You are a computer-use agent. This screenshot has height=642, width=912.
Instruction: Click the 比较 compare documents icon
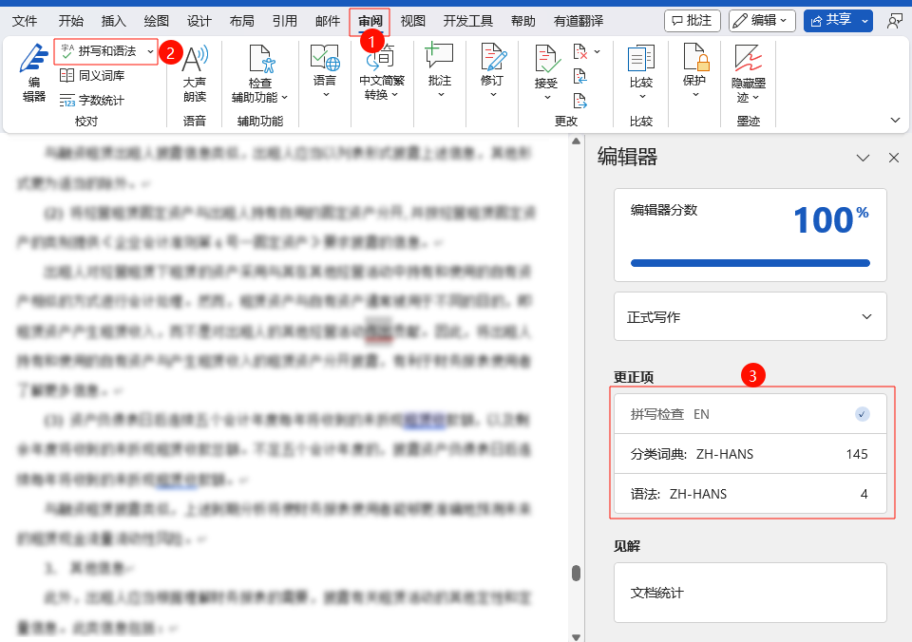tap(641, 65)
